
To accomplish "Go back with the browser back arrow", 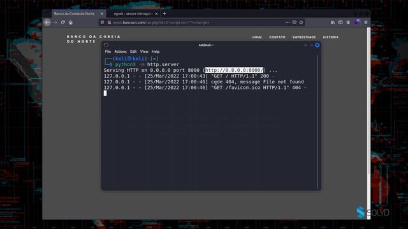I will coord(47,23).
